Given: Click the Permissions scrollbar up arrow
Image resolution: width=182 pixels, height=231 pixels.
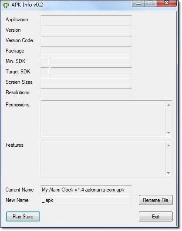Looking at the screenshot, I should [169, 105].
